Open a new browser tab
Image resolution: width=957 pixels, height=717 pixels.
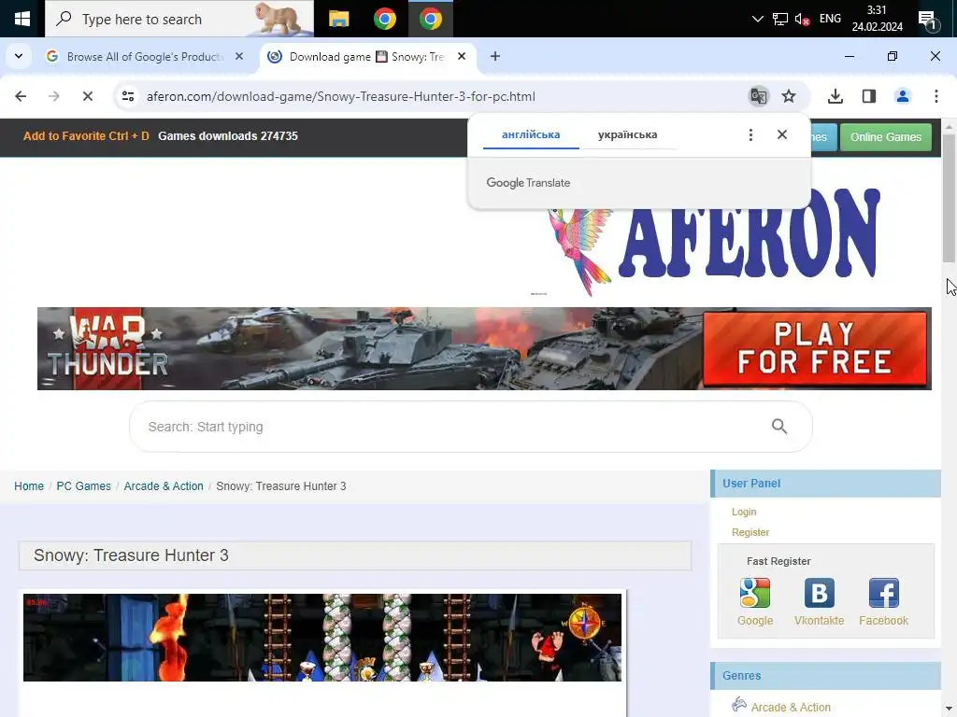(x=495, y=56)
